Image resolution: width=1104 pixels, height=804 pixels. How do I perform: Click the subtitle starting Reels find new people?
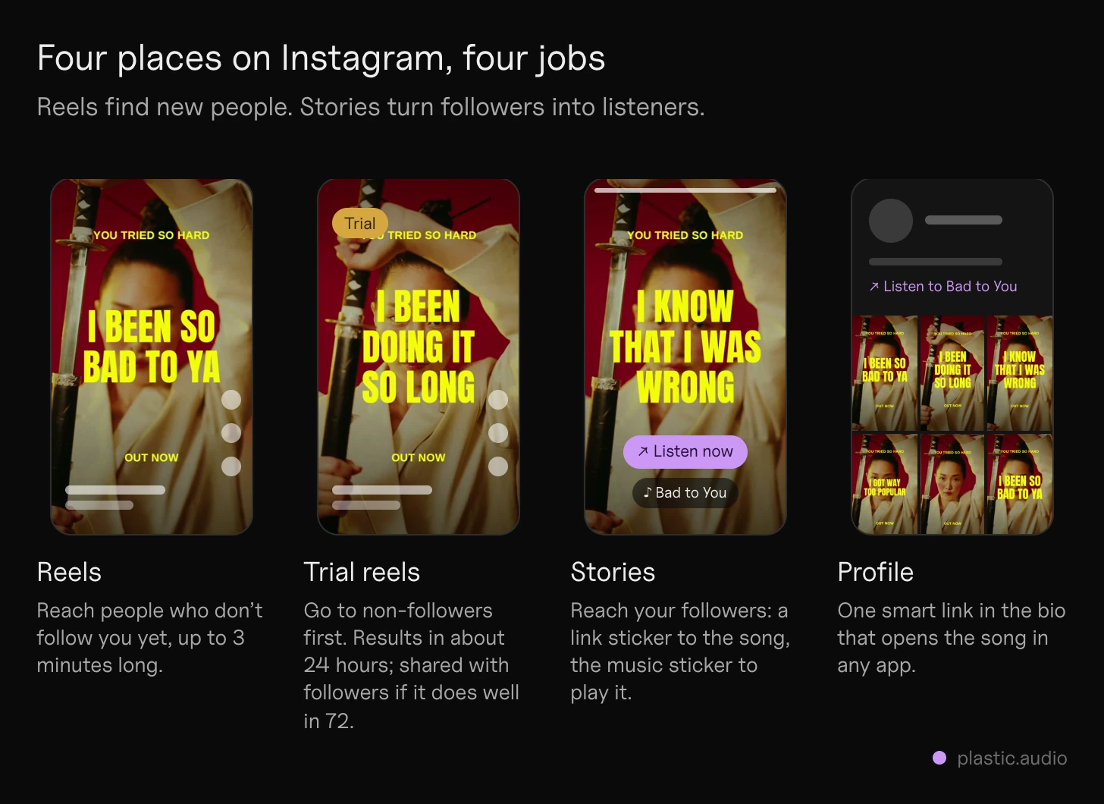click(371, 107)
